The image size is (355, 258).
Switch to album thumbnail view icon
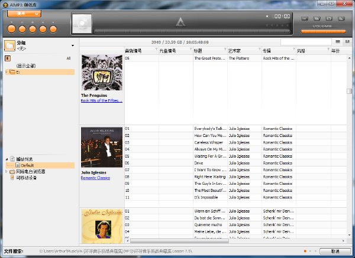click(347, 41)
